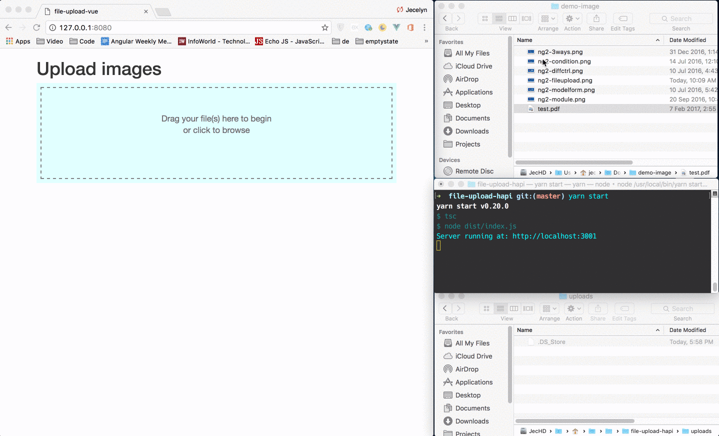Switch demo-image window to cover flow view

point(526,18)
